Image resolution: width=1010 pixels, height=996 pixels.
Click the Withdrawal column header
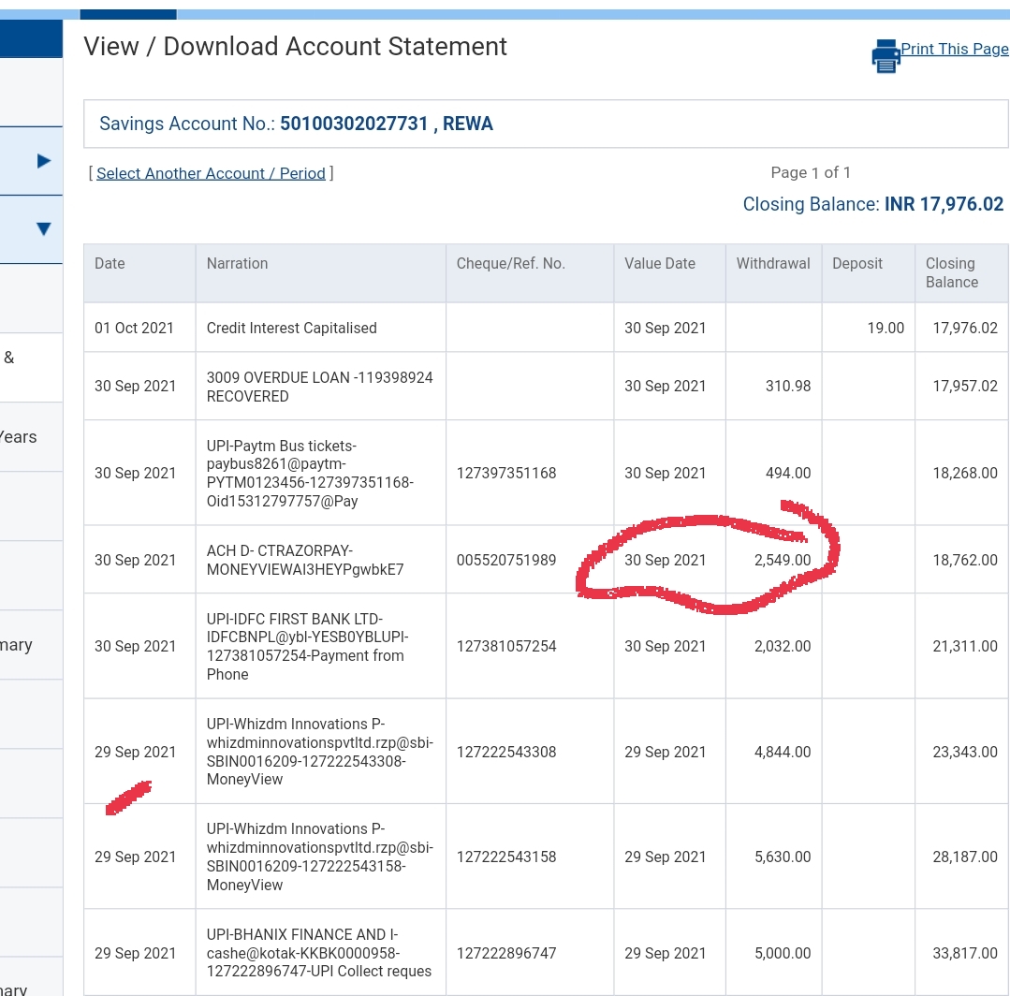click(772, 264)
